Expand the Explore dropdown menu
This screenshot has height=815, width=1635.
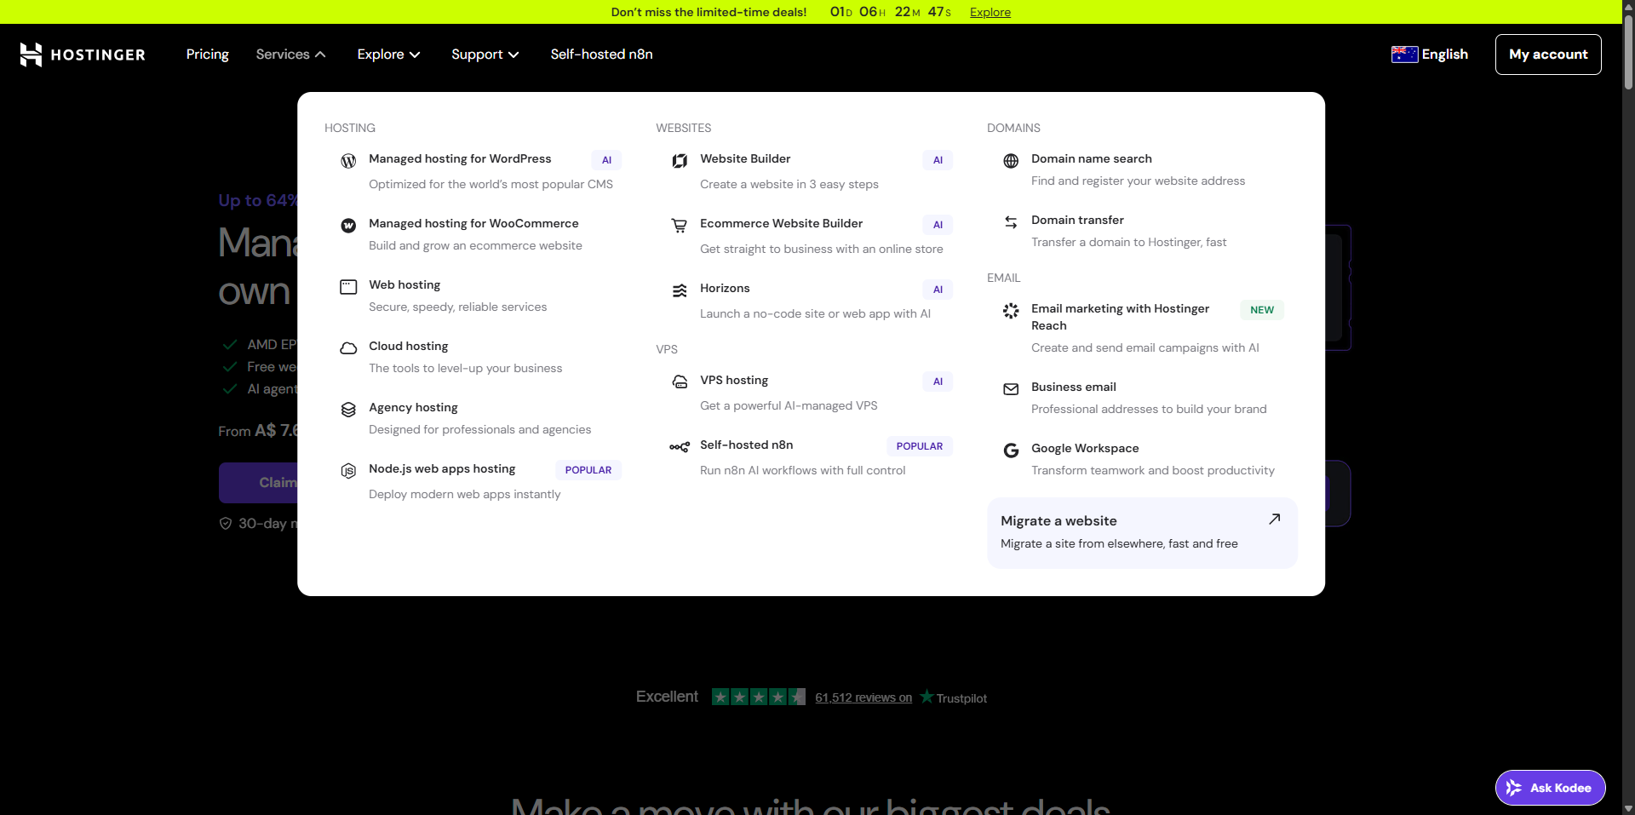[388, 55]
